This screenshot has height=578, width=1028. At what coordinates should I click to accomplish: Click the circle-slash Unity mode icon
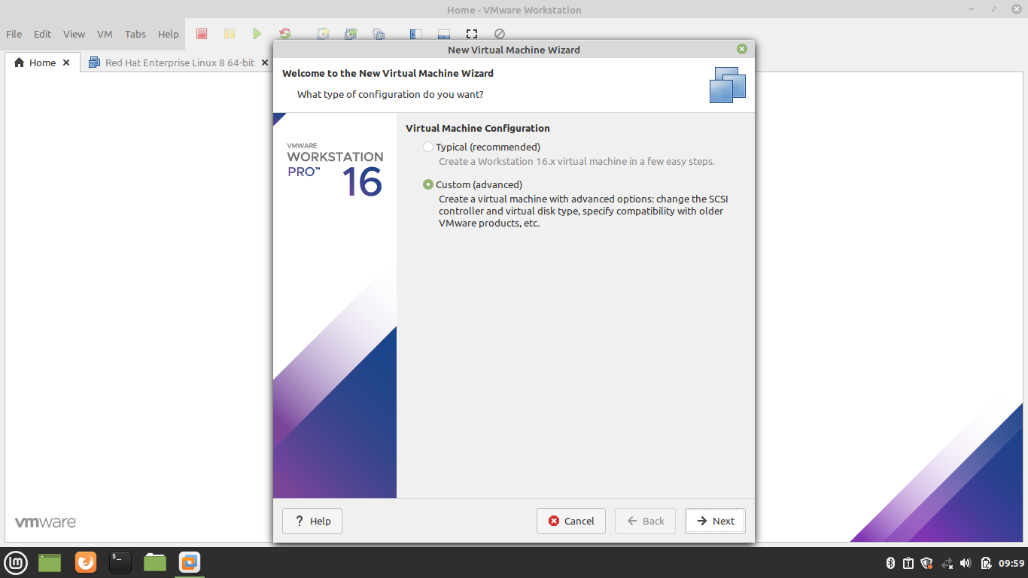click(x=500, y=34)
